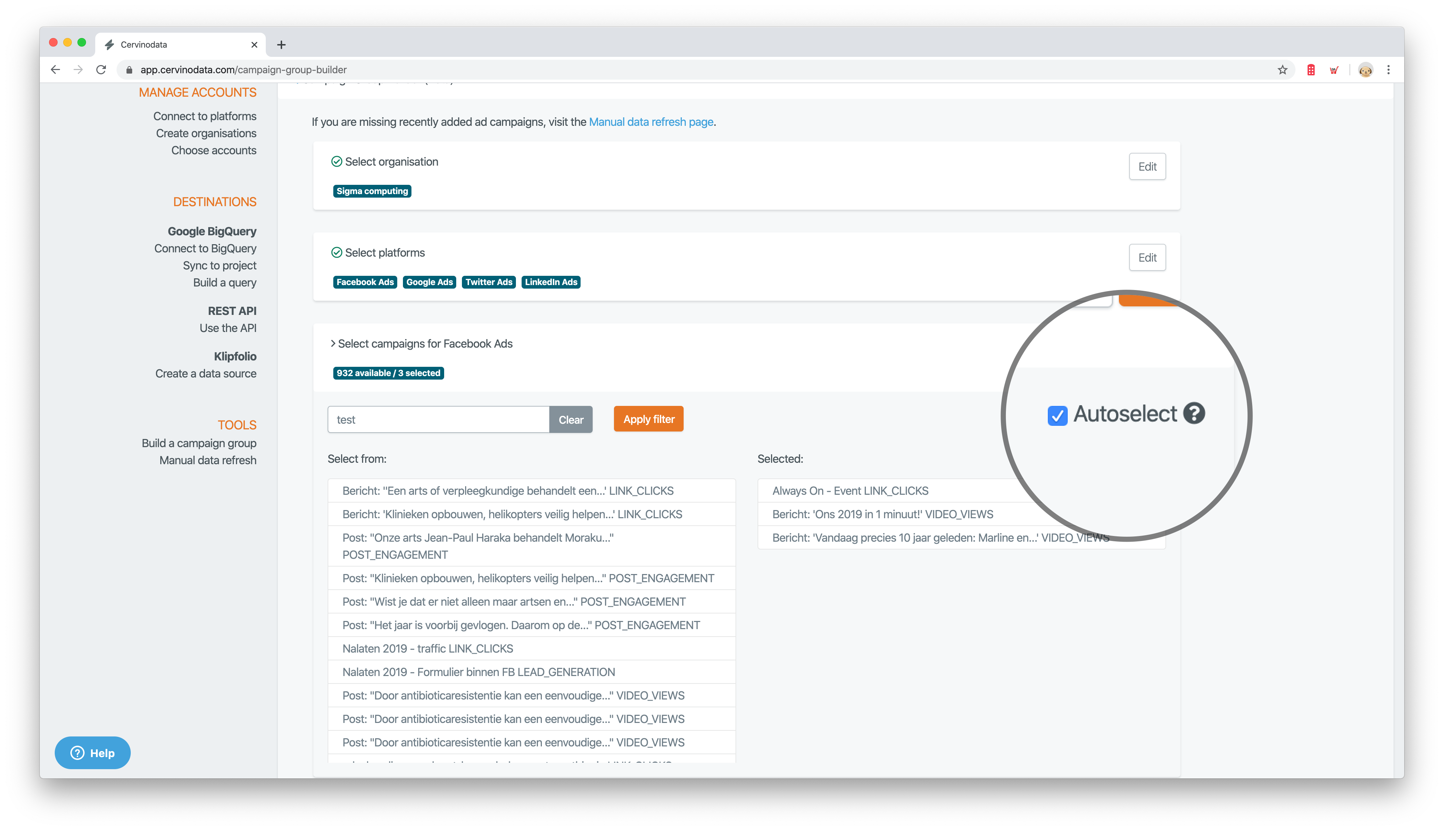1444x831 pixels.
Task: Click the Google Ads platform tag
Action: click(x=429, y=282)
